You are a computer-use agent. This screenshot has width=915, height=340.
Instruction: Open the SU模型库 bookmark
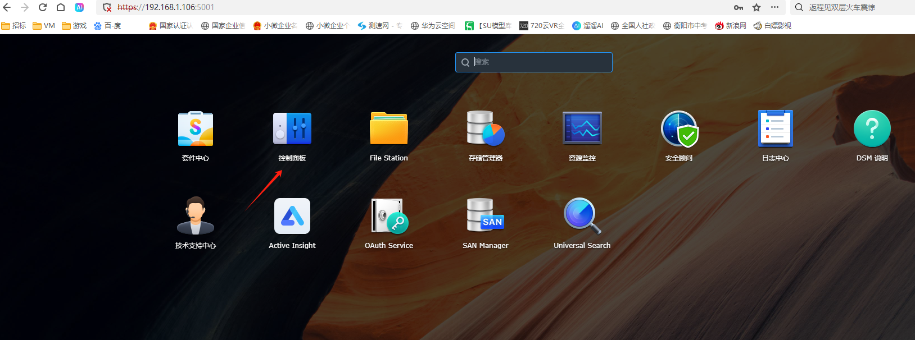[x=488, y=26]
